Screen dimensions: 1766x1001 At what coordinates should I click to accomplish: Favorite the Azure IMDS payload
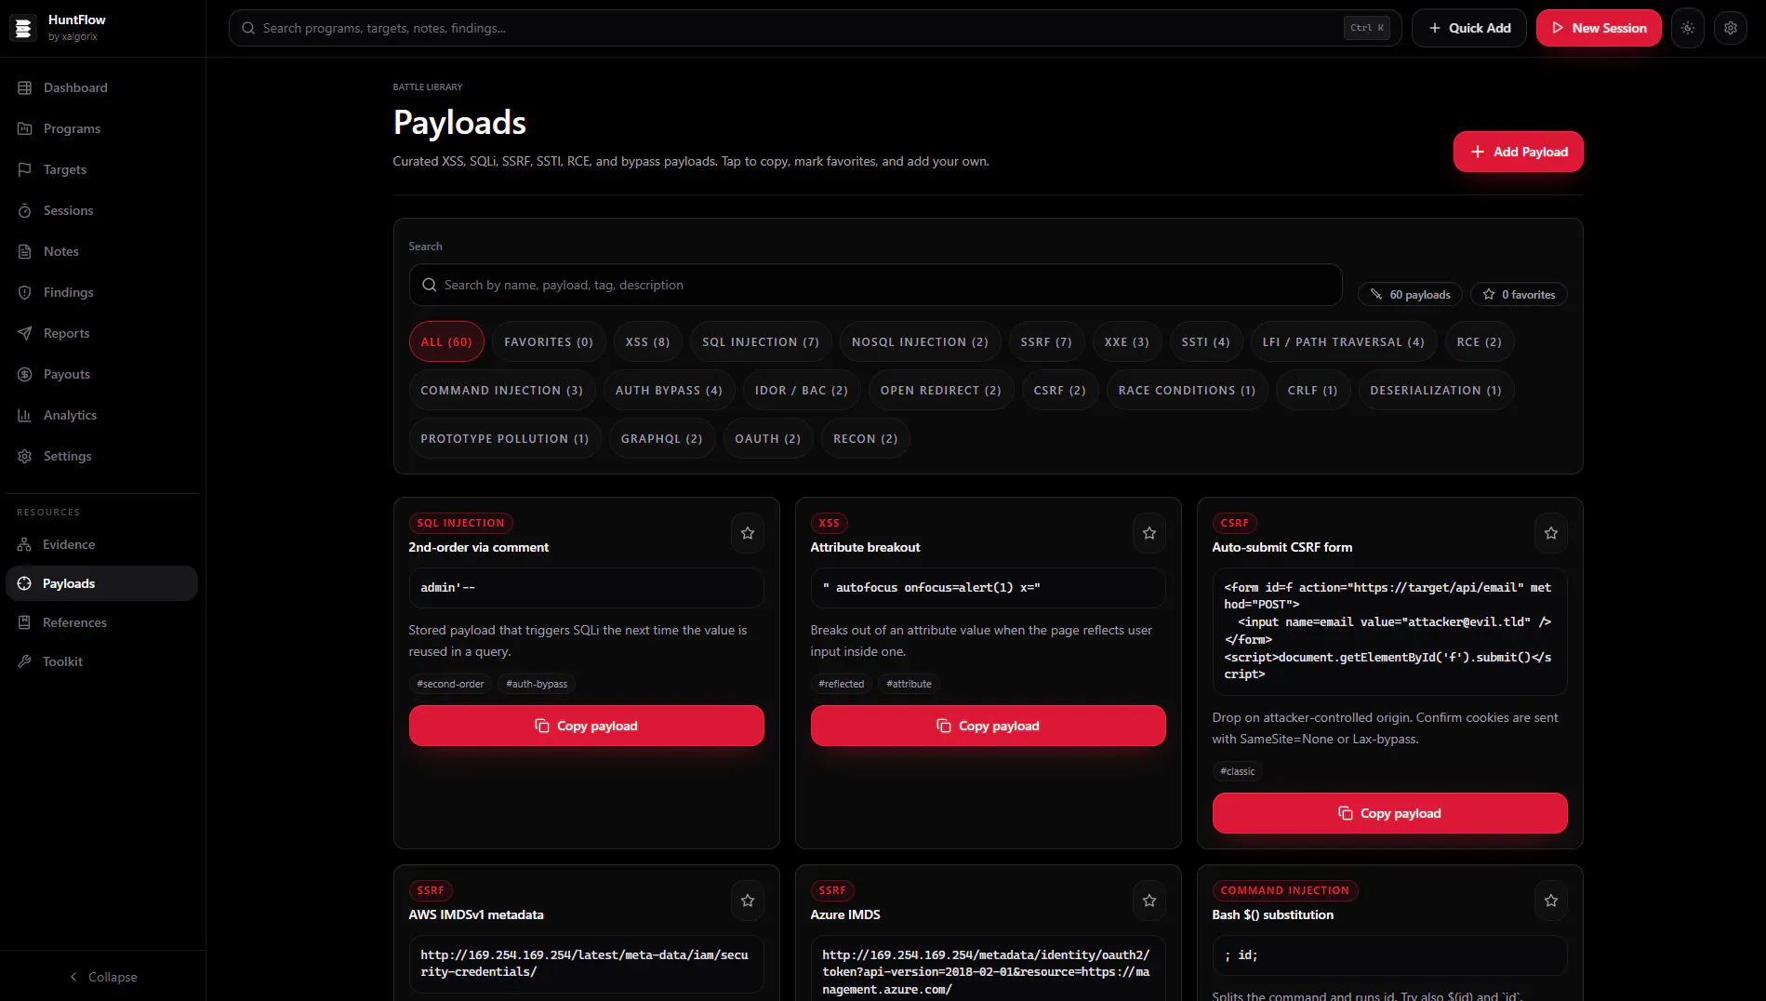(x=1149, y=901)
